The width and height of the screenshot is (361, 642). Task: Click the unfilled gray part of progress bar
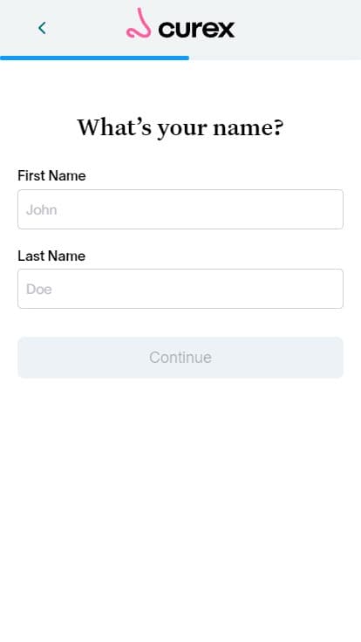click(x=275, y=58)
